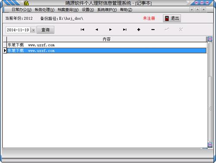Select the highlighted second 东坡下载 row

pos(107,50)
